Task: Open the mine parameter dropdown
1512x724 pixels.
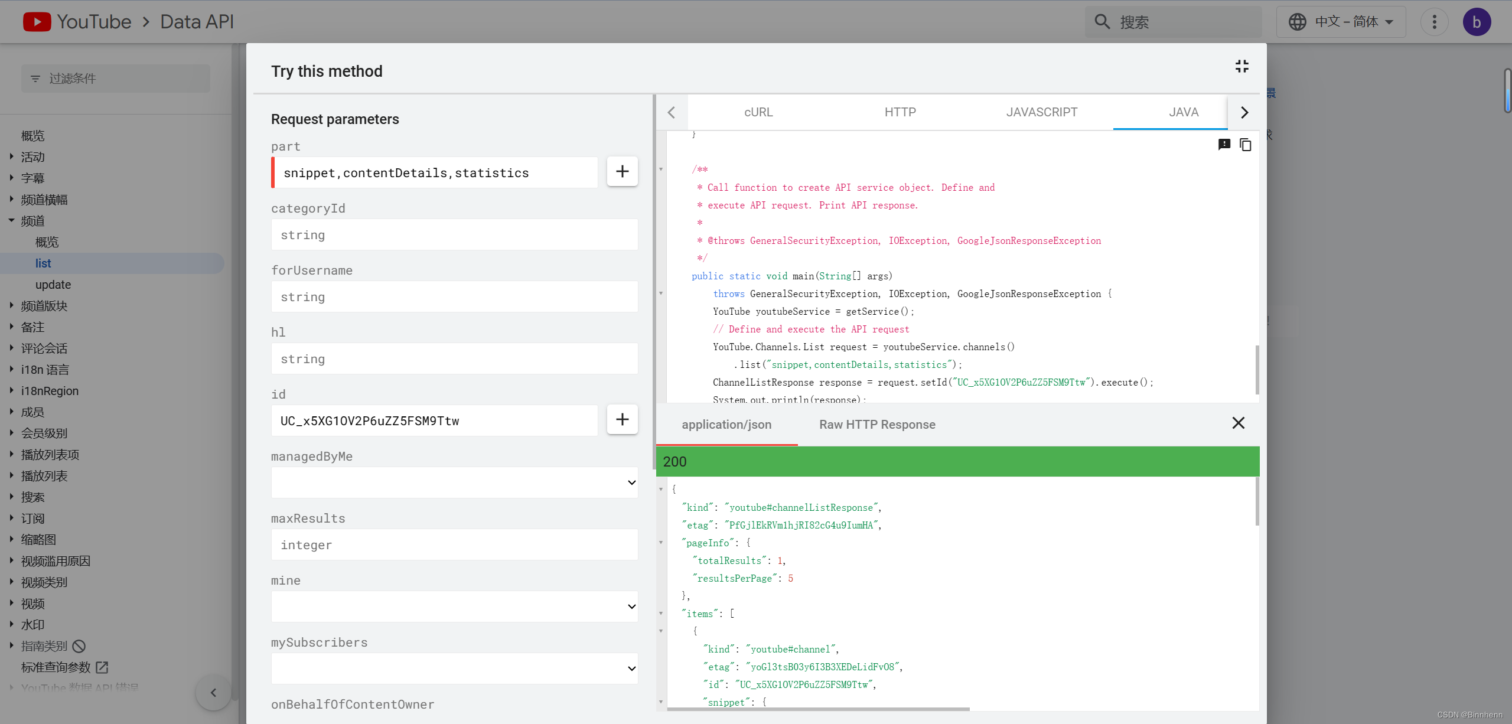Action: (454, 606)
